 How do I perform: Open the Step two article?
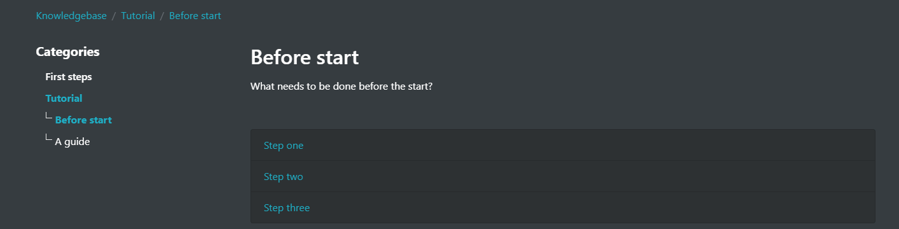(284, 177)
